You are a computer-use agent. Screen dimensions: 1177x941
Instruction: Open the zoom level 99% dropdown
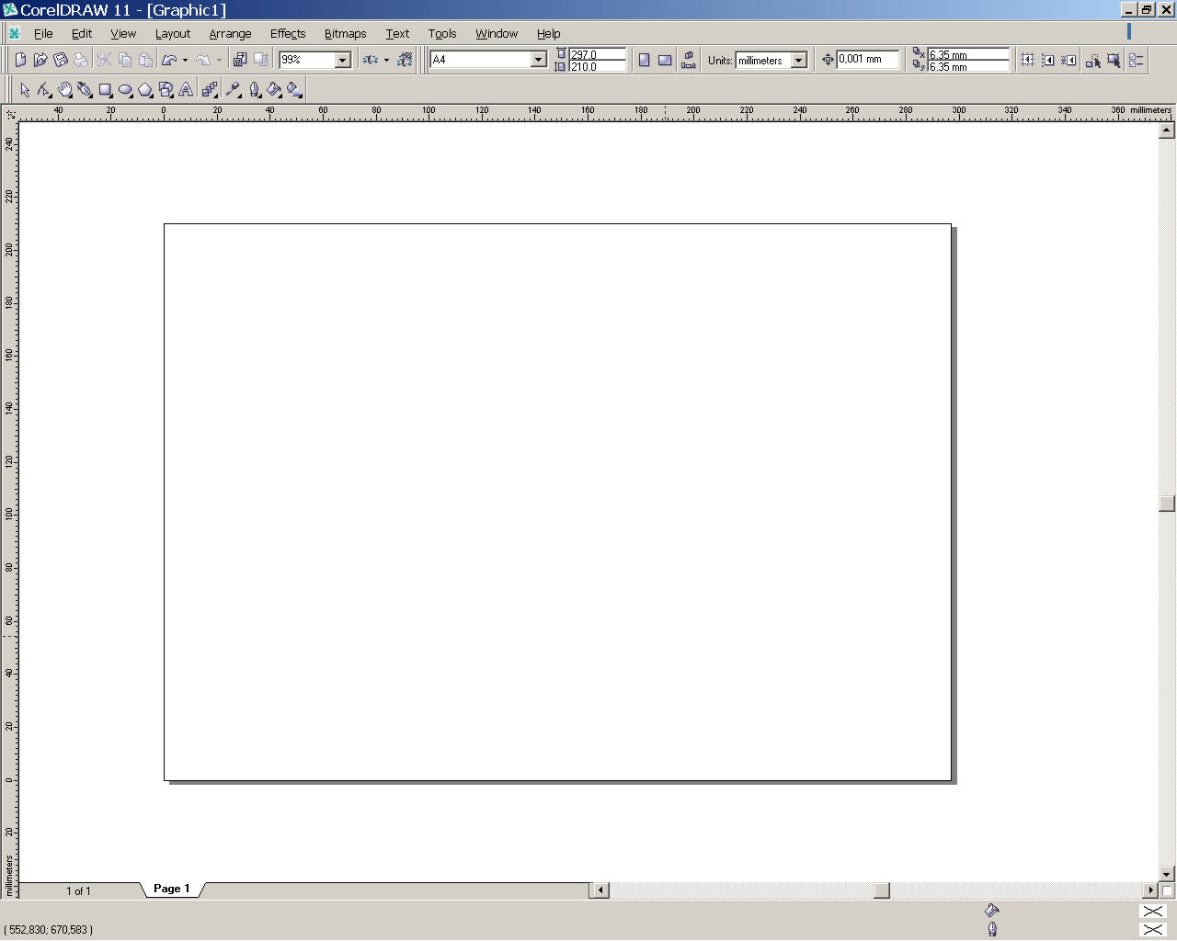click(x=342, y=60)
